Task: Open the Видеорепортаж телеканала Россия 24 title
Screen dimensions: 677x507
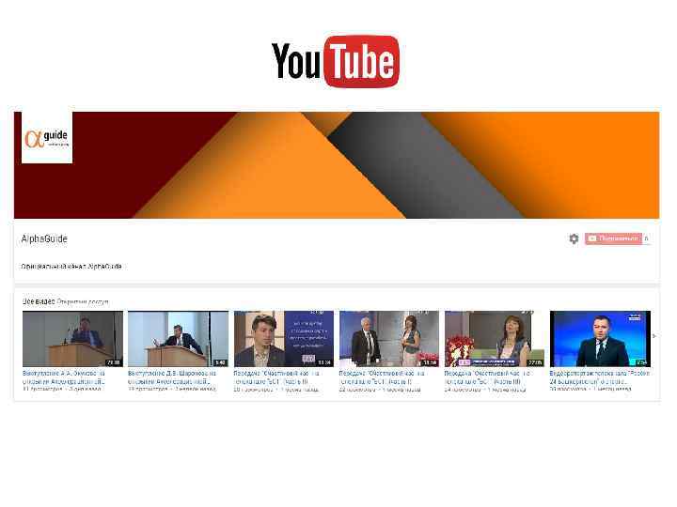Action: click(x=599, y=377)
